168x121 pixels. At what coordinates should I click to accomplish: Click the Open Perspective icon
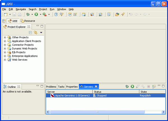click(x=4, y=21)
